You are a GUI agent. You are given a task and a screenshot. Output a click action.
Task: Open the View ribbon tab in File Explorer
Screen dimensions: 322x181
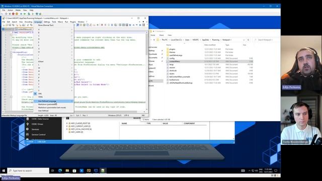[x=170, y=35]
